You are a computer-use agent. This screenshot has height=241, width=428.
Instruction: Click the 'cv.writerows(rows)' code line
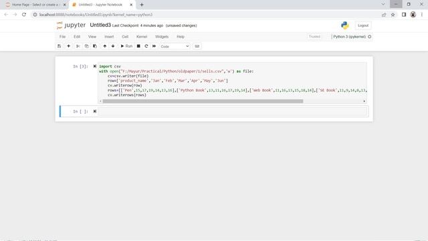coord(127,95)
